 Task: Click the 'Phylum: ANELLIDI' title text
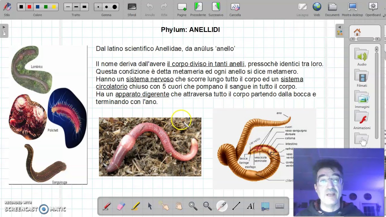(x=190, y=30)
